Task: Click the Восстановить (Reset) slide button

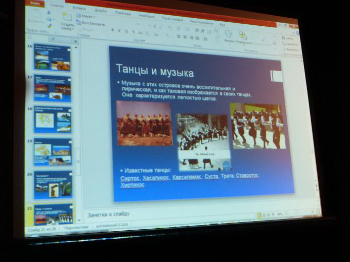Action: (91, 23)
